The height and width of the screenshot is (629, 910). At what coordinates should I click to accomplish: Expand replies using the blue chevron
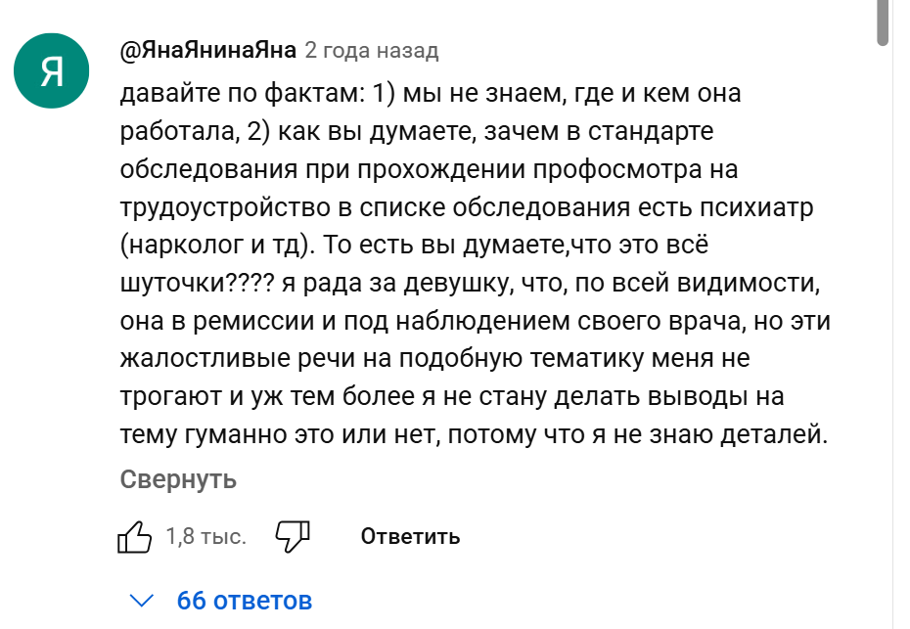point(142,601)
